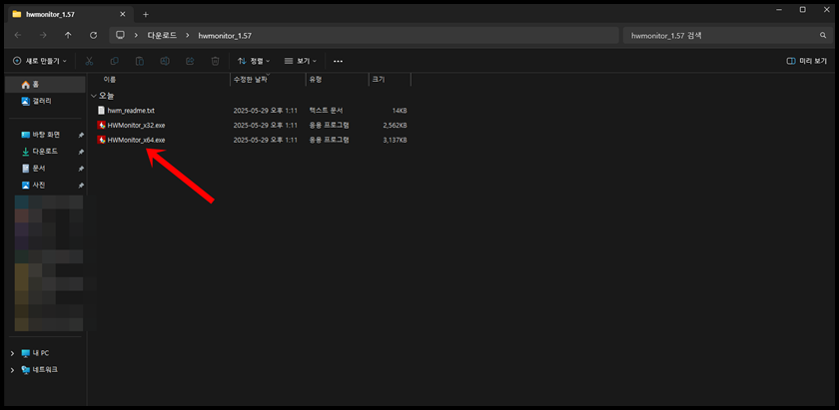
Task: Click the pin icon next to 바탕 화면
Action: pos(81,135)
